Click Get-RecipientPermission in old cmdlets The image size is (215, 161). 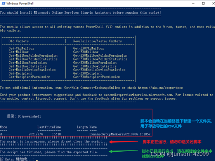[29, 77]
